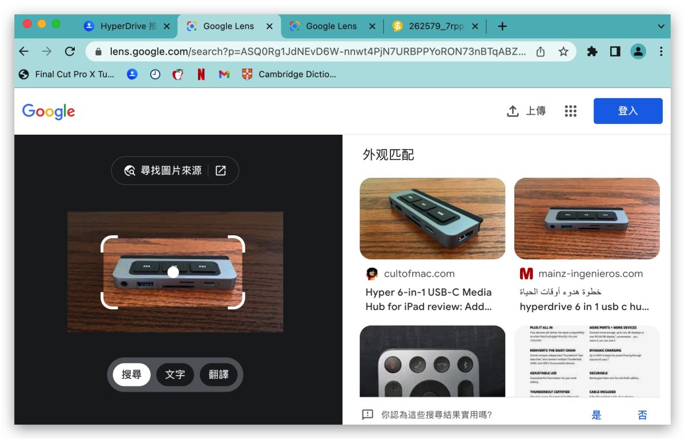Open Chrome's three-dot menu

tap(661, 51)
